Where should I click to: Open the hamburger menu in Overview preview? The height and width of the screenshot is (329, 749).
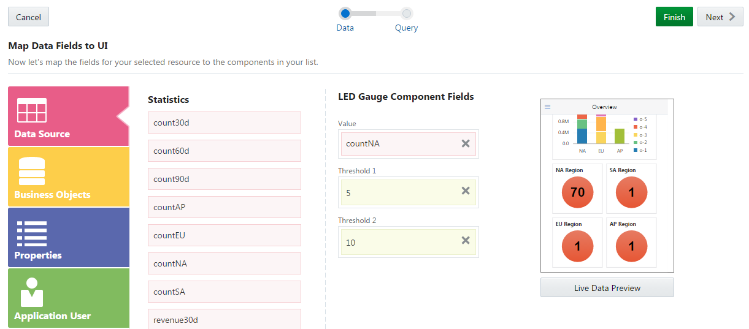(x=548, y=107)
